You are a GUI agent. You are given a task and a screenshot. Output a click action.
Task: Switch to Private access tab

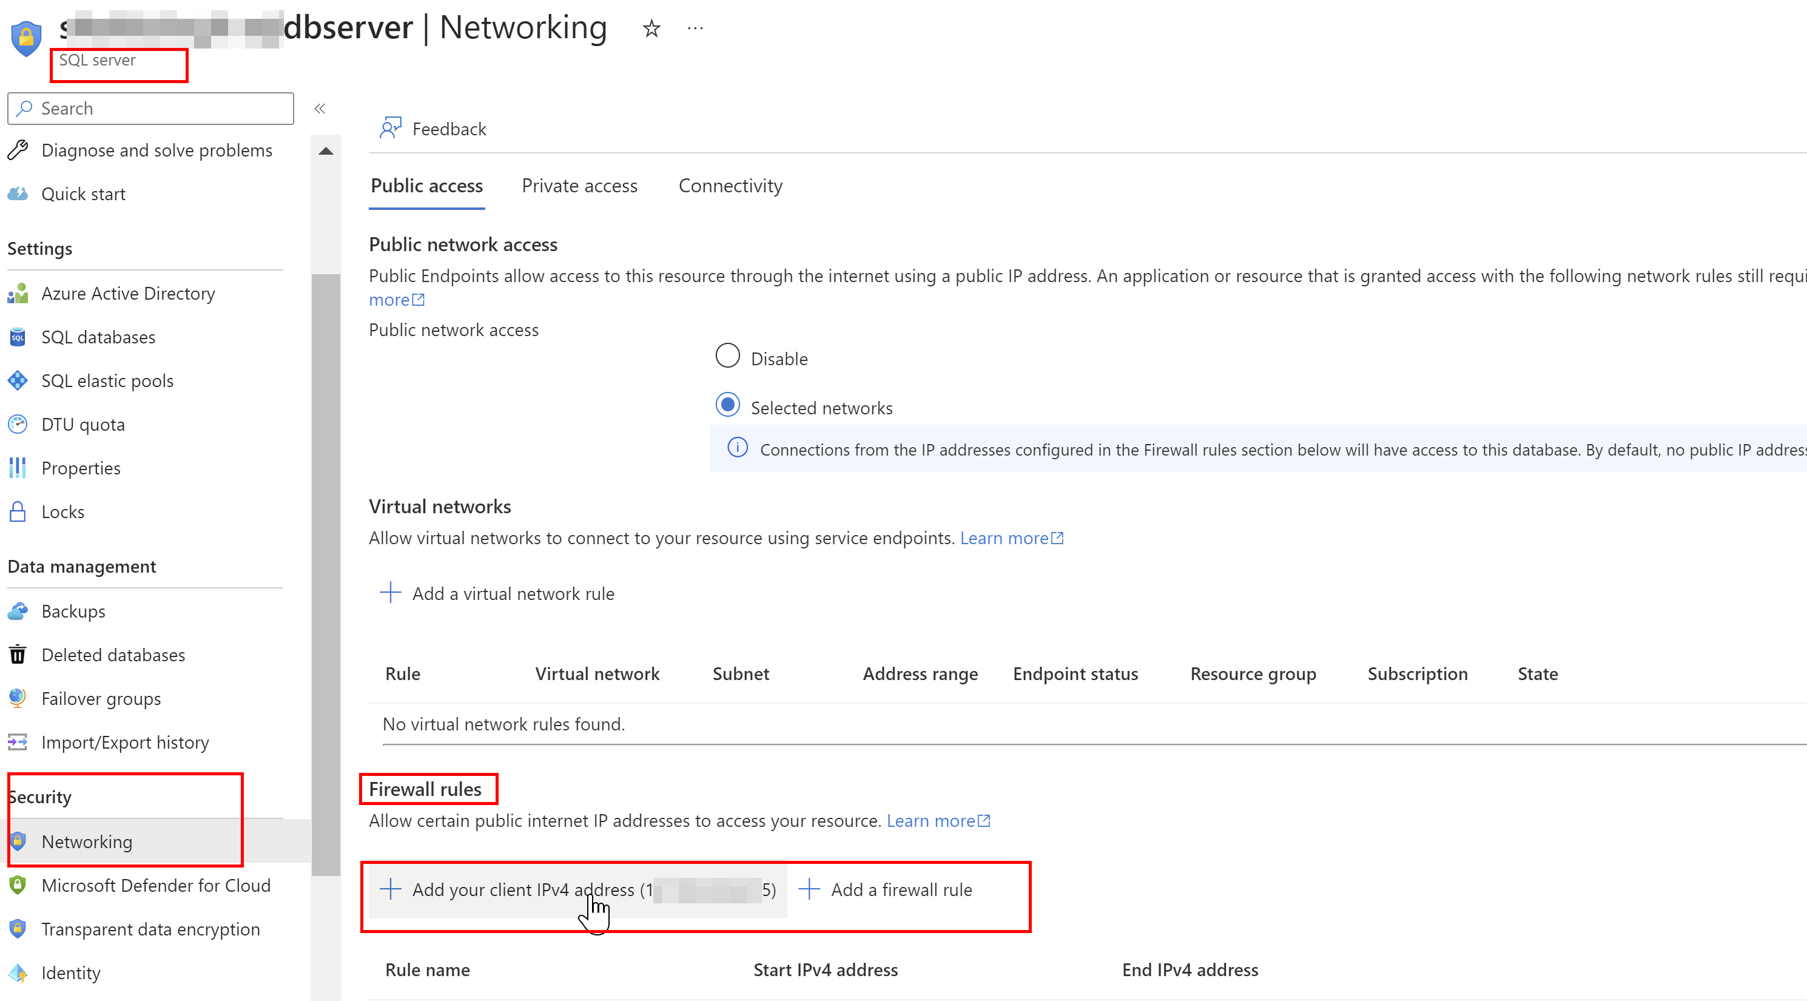[x=579, y=186]
